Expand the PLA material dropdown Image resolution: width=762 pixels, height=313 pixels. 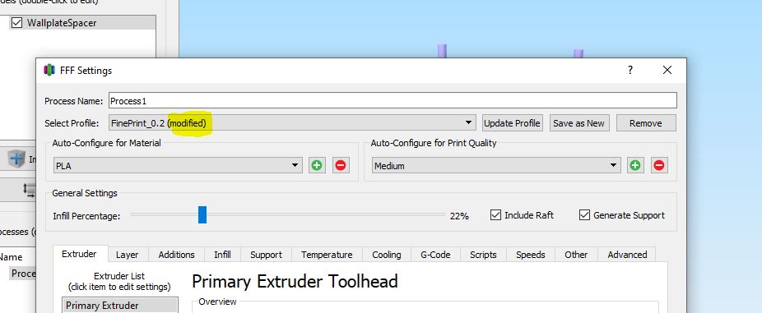[x=178, y=165]
